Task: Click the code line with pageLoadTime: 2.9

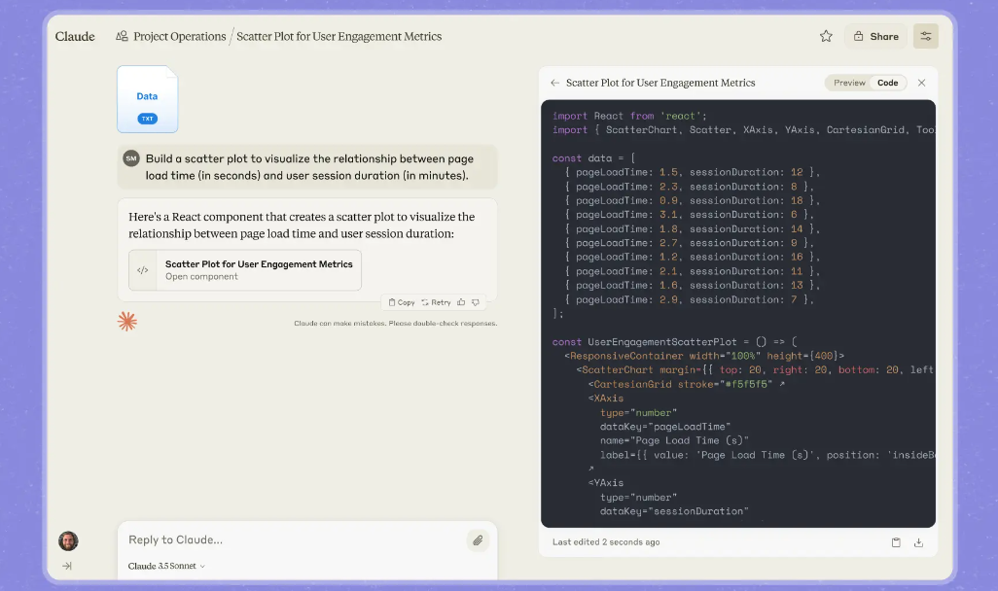Action: tap(690, 299)
